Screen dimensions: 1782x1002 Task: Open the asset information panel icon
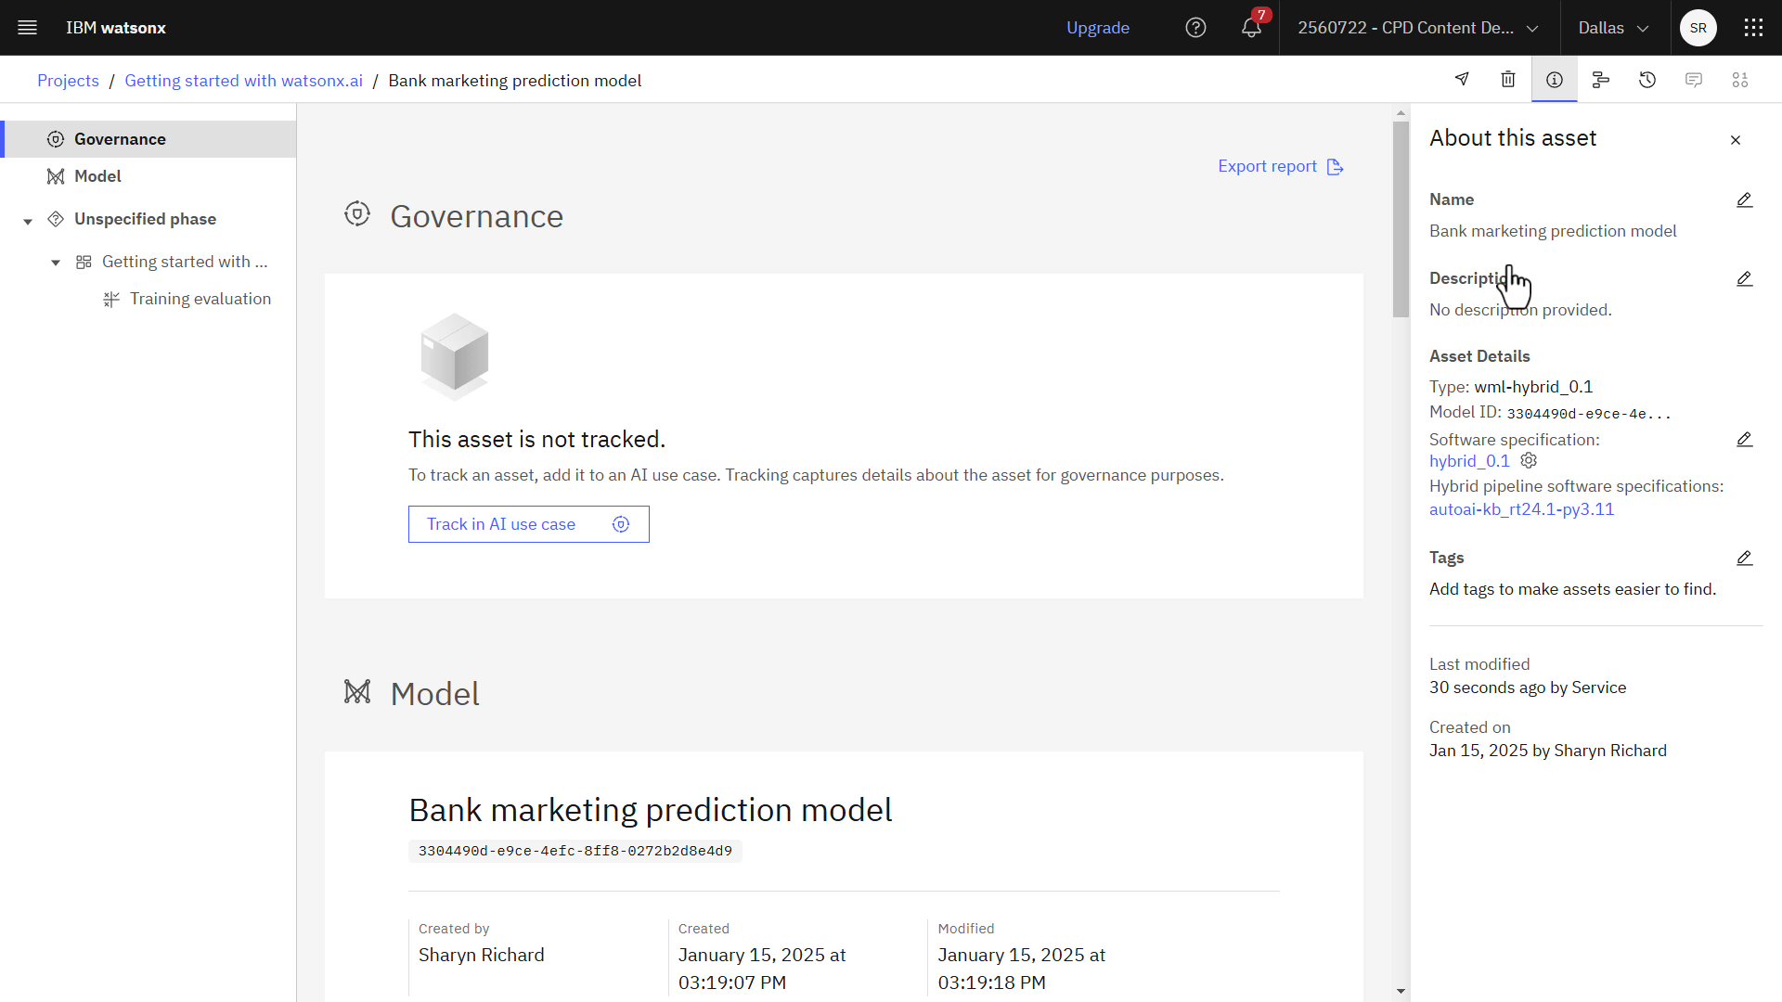pyautogui.click(x=1555, y=80)
